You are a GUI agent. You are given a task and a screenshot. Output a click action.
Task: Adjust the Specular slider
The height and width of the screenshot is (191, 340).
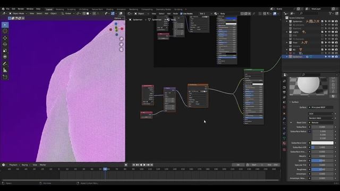[x=322, y=160]
